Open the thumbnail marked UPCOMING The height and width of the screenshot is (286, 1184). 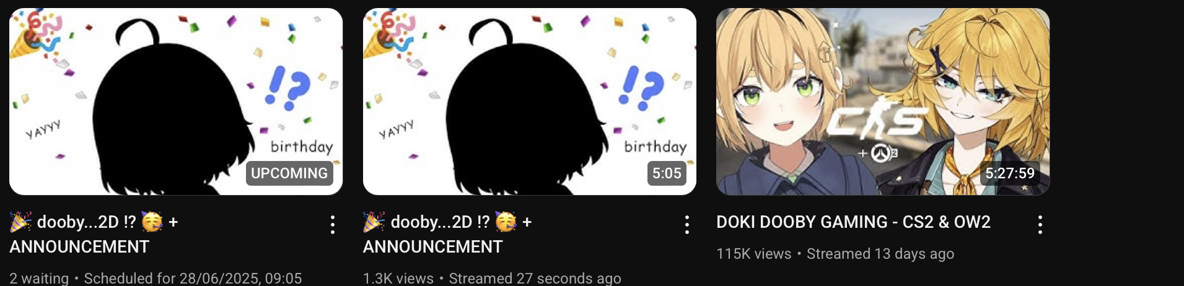(x=176, y=102)
